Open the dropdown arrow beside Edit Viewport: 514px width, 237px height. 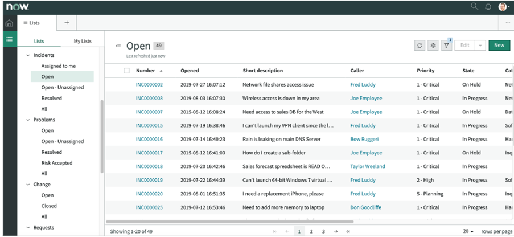tap(480, 46)
